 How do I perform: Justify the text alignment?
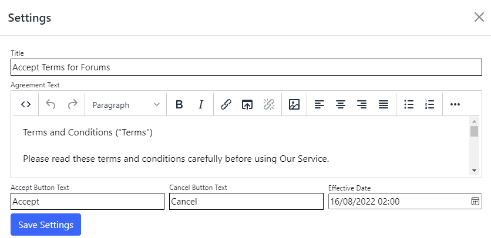tap(384, 105)
